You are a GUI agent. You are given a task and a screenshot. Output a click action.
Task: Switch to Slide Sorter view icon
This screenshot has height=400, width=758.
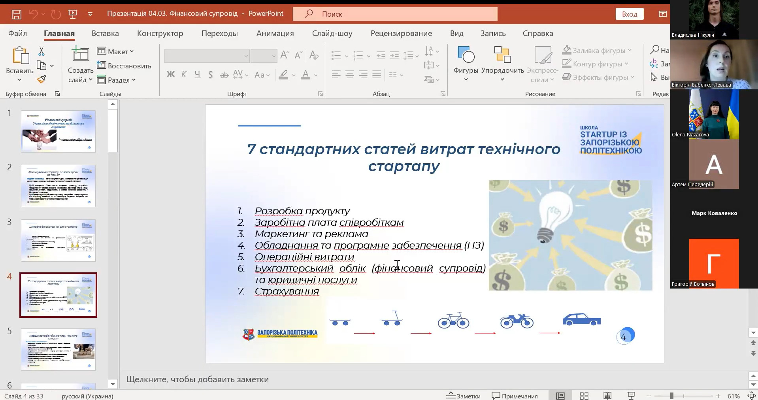(584, 396)
